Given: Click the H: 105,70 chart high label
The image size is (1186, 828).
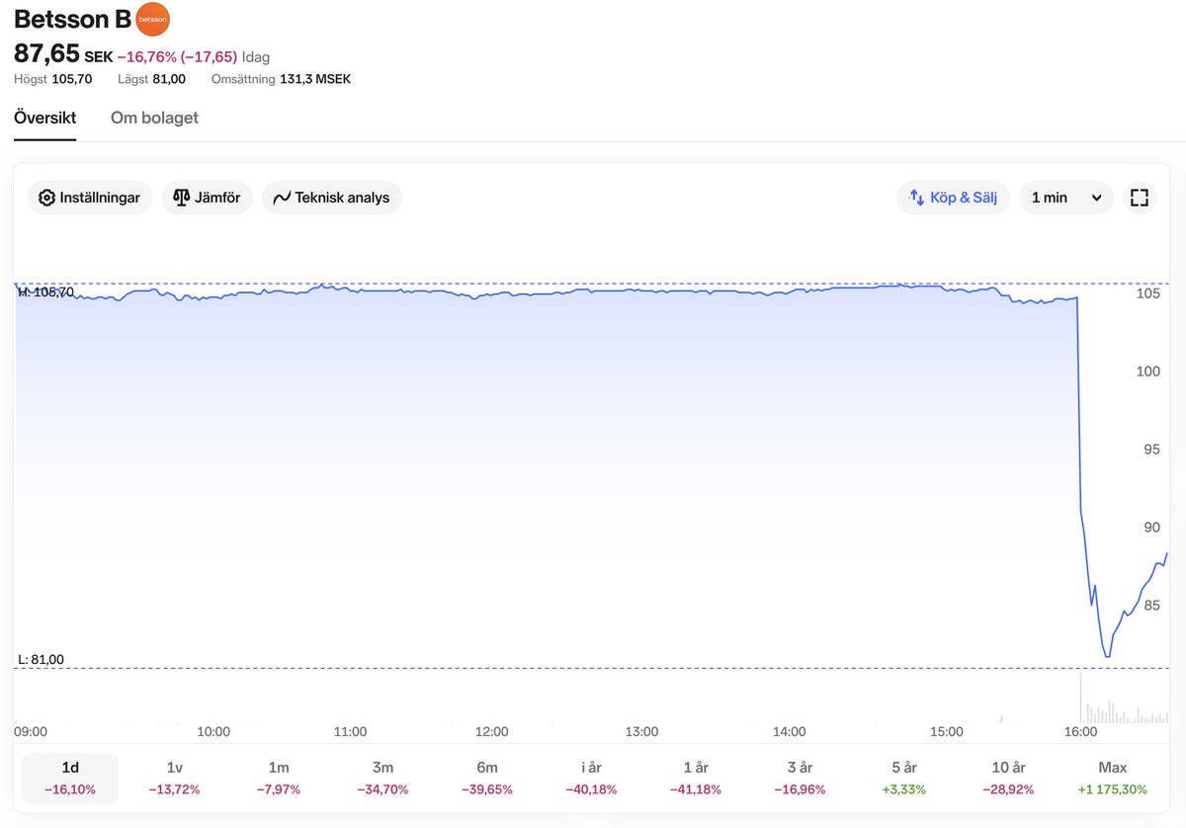Looking at the screenshot, I should point(45,292).
